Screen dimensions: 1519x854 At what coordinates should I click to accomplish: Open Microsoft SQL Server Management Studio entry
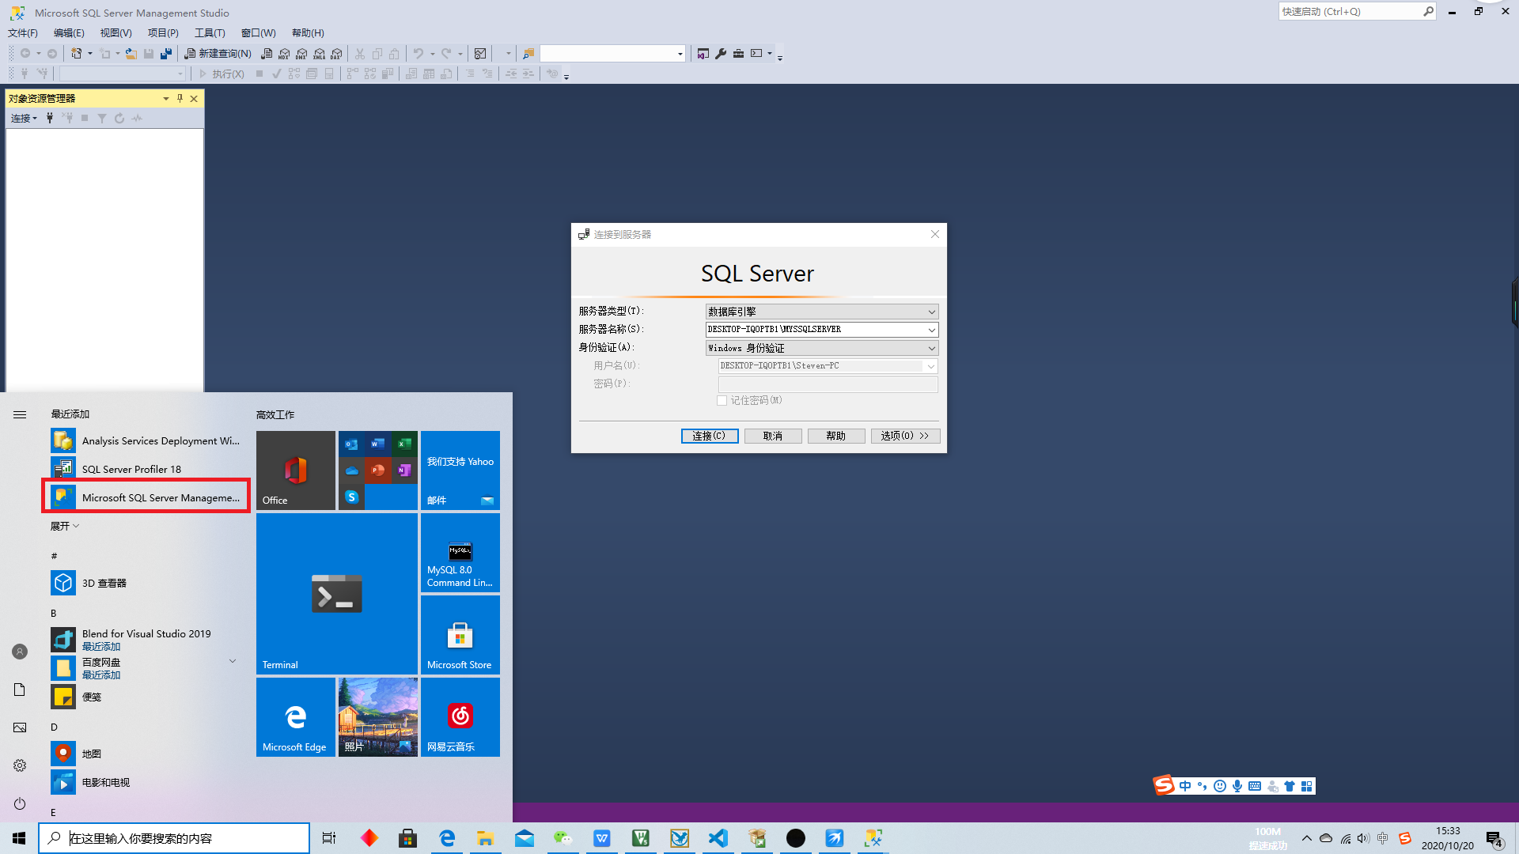tap(146, 497)
